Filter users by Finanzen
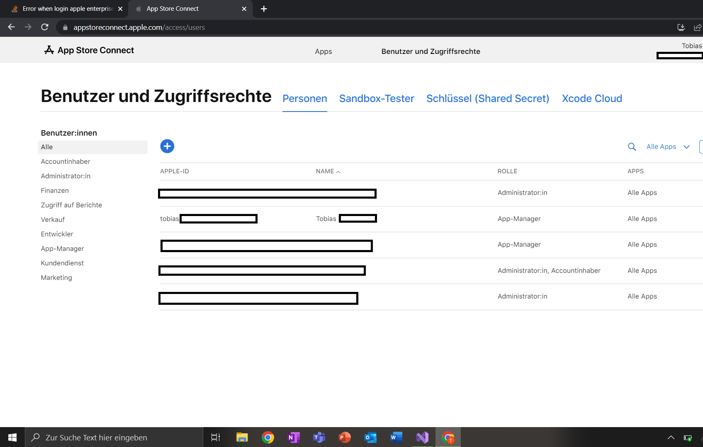The image size is (703, 447). pyautogui.click(x=55, y=191)
